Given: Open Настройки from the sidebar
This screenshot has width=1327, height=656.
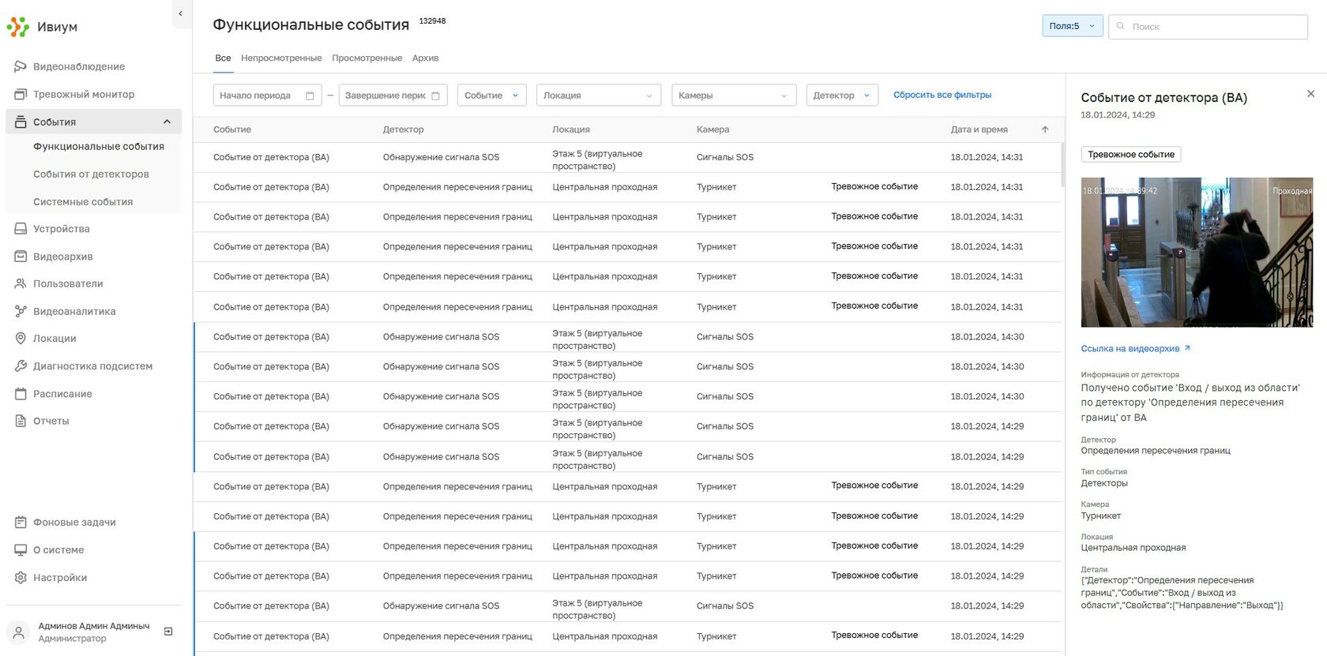Looking at the screenshot, I should pos(59,578).
